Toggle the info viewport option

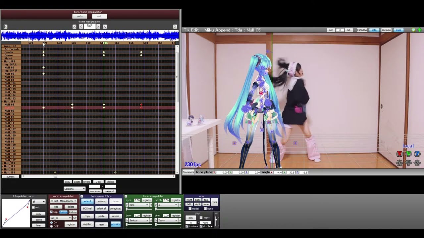tap(374, 30)
